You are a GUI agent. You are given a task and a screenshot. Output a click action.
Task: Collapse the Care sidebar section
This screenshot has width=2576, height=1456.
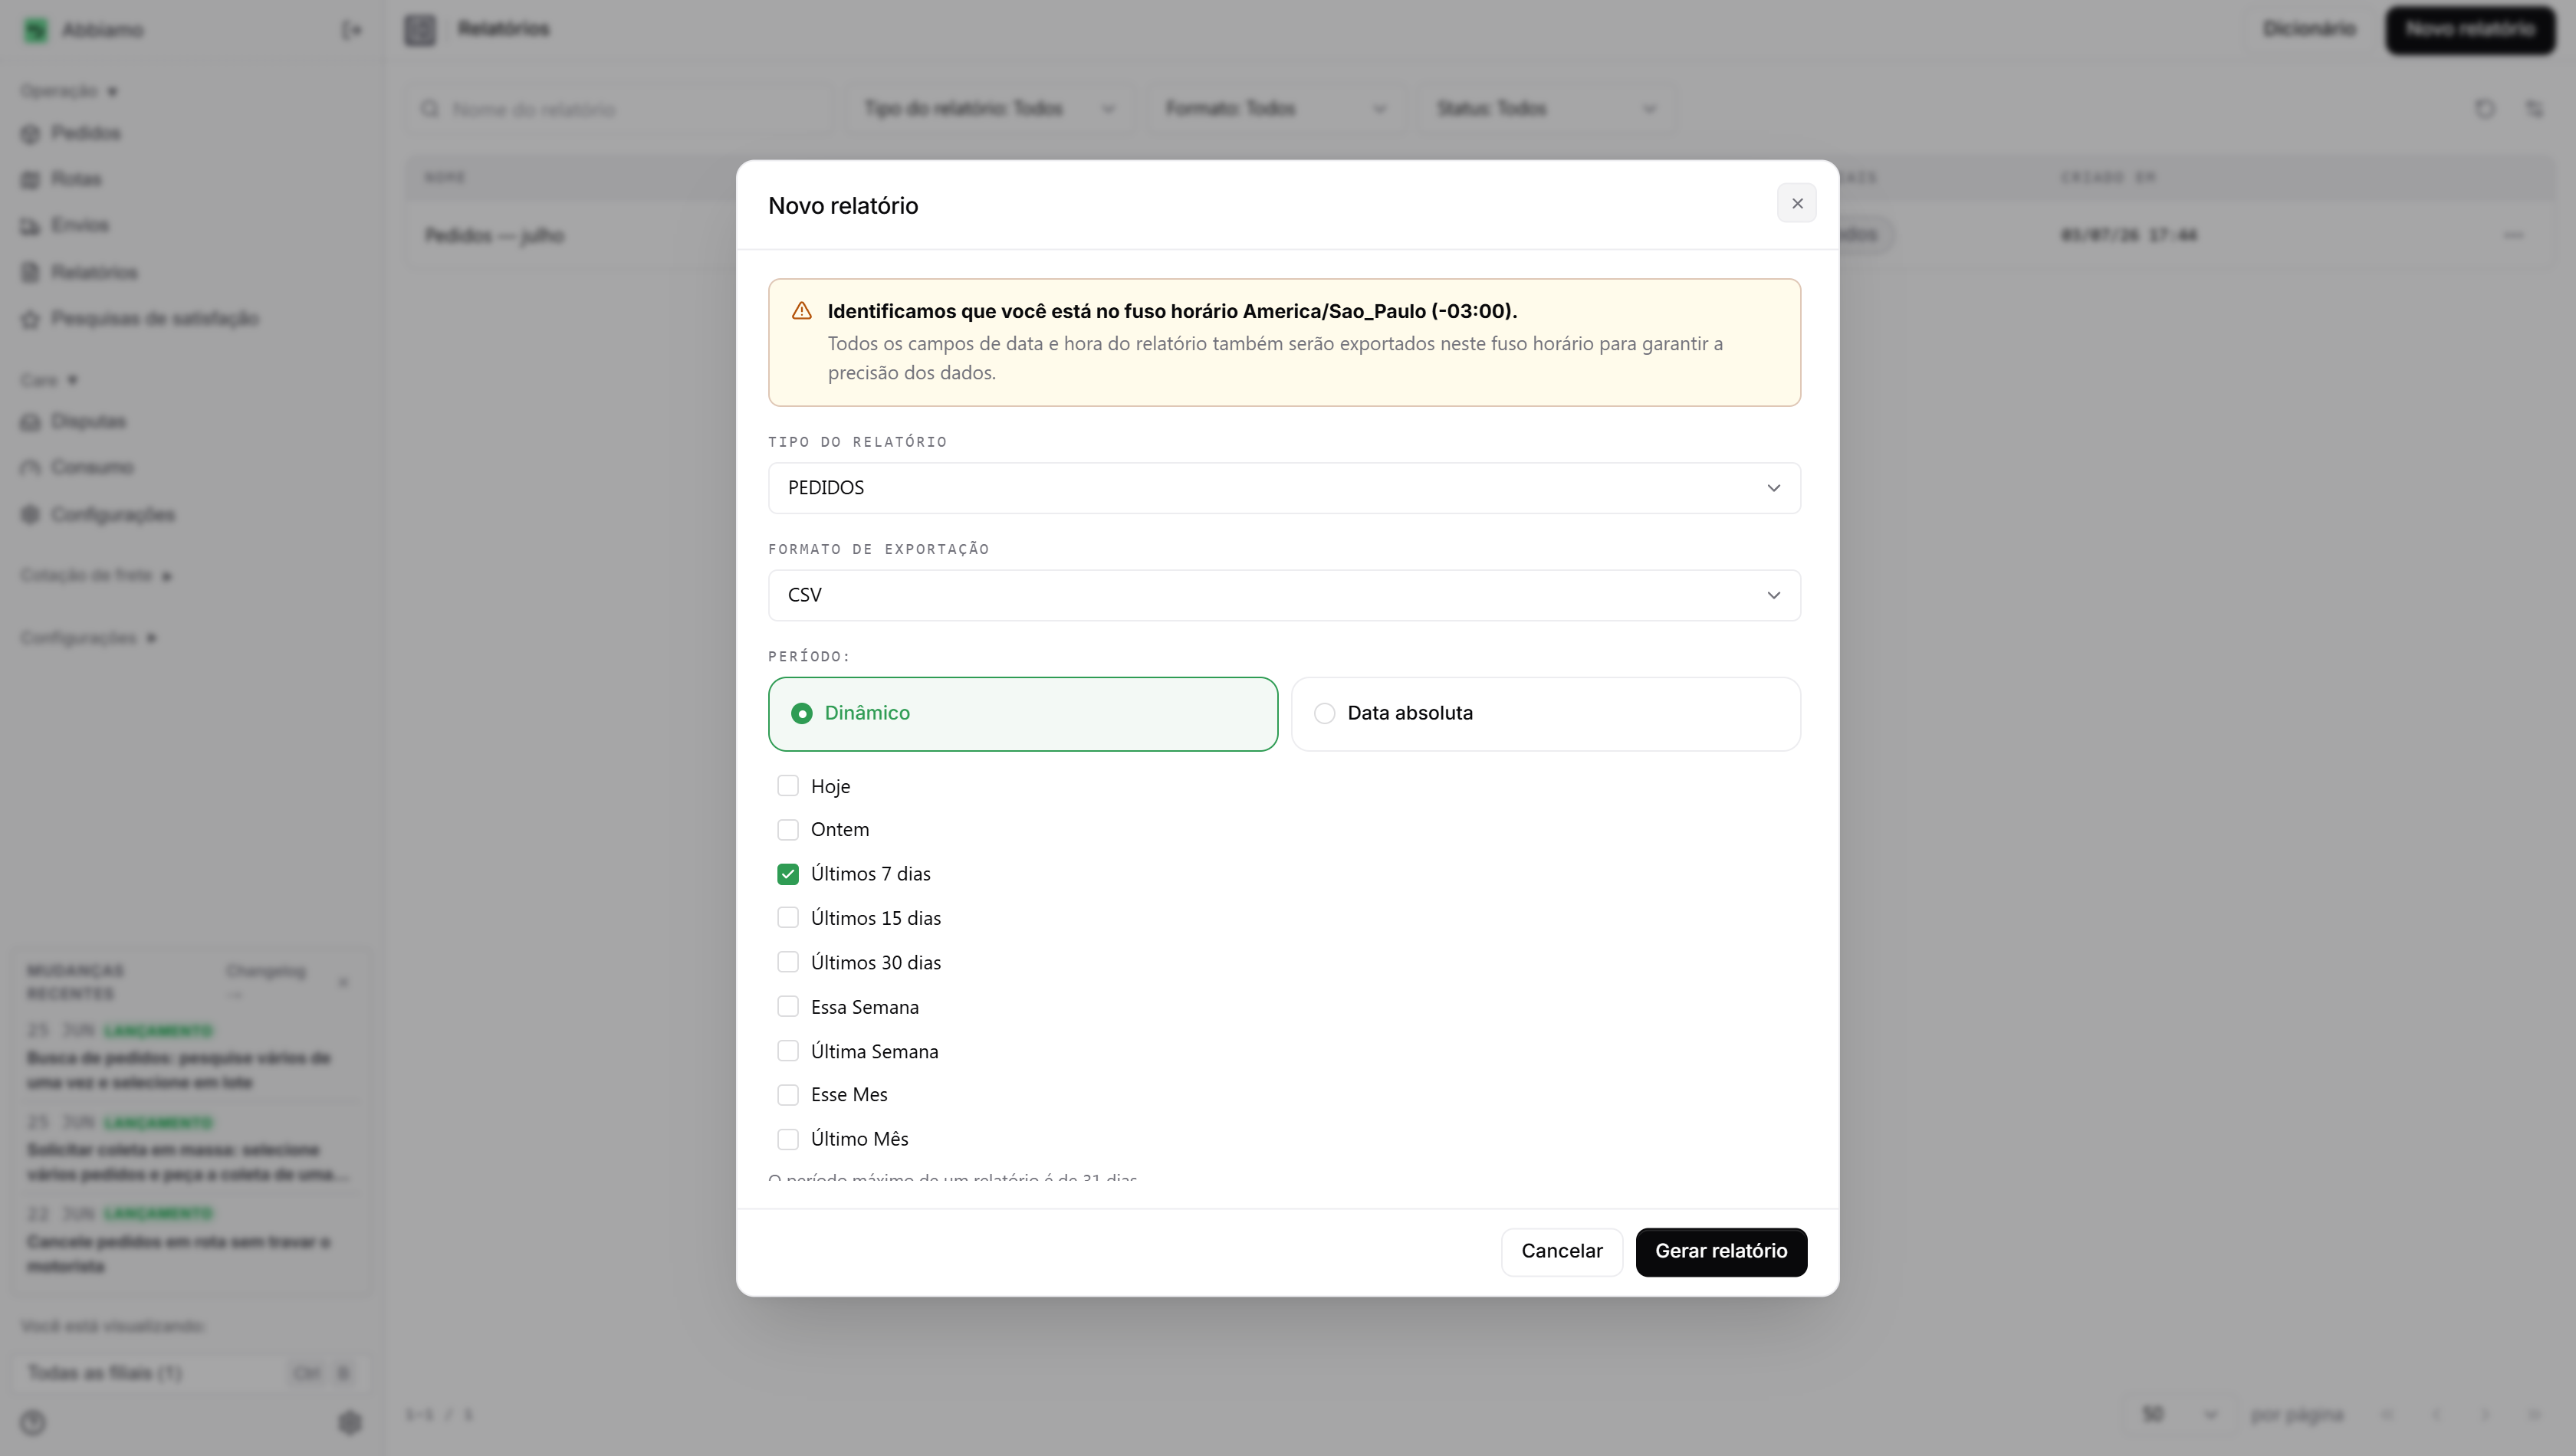(x=49, y=380)
